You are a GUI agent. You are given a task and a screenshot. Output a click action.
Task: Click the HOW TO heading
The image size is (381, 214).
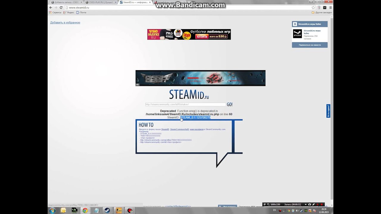point(146,125)
